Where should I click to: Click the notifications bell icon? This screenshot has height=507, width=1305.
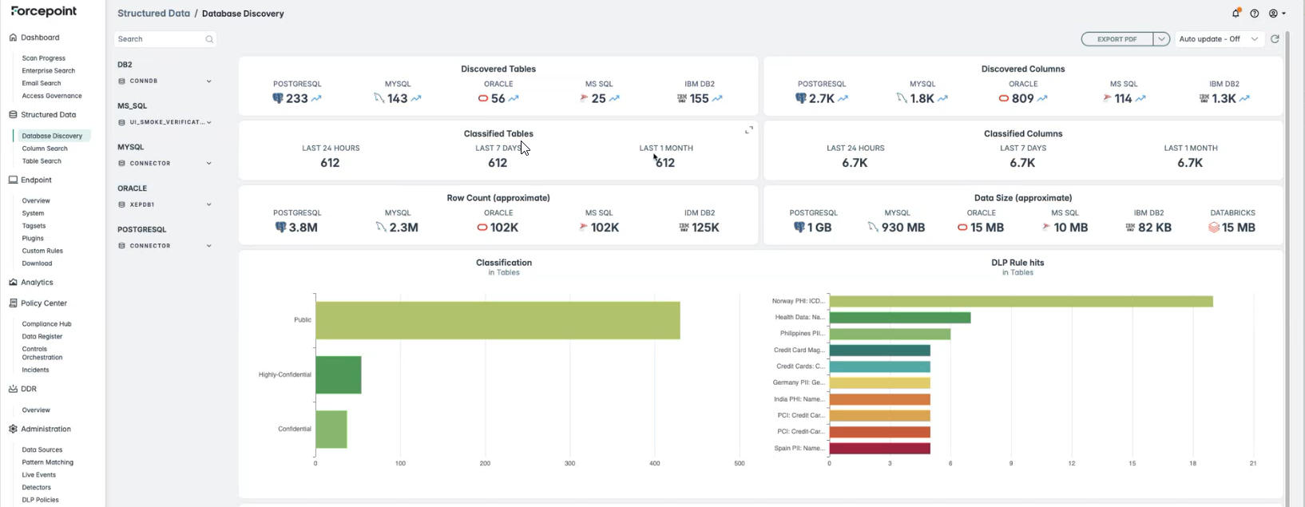tap(1236, 14)
